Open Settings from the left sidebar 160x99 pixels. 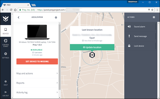click(5, 55)
